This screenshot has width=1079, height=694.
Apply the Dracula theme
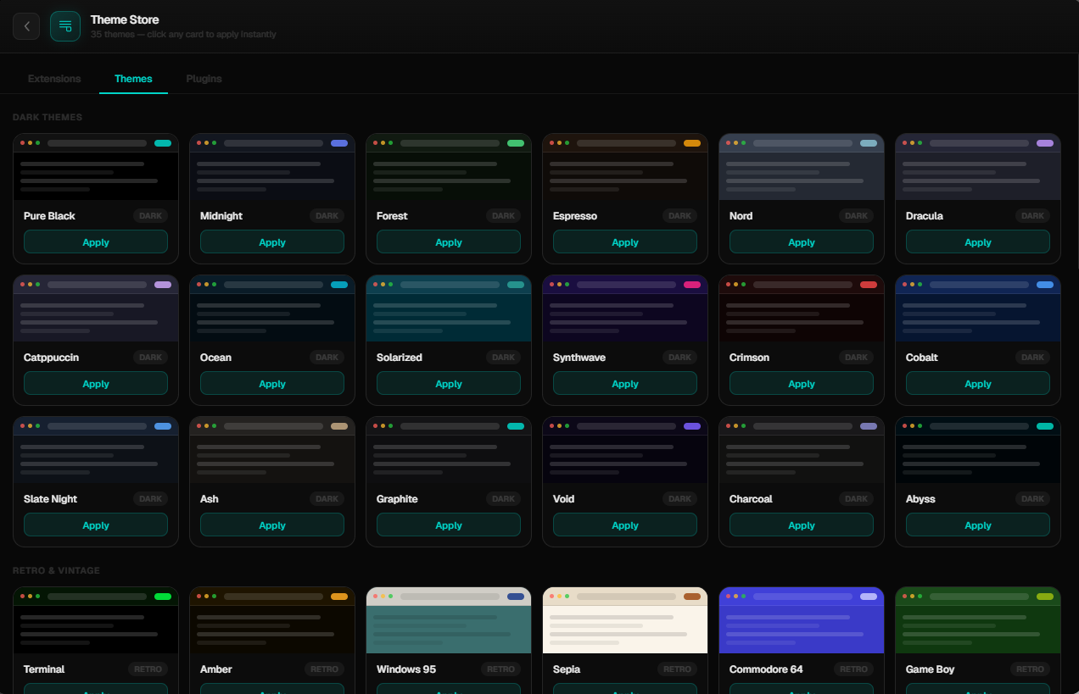click(x=977, y=242)
